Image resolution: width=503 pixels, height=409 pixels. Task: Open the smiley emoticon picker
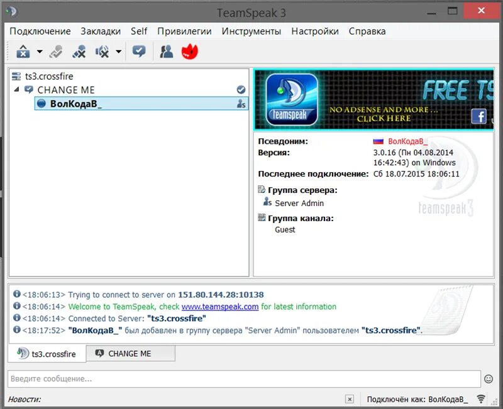489,379
